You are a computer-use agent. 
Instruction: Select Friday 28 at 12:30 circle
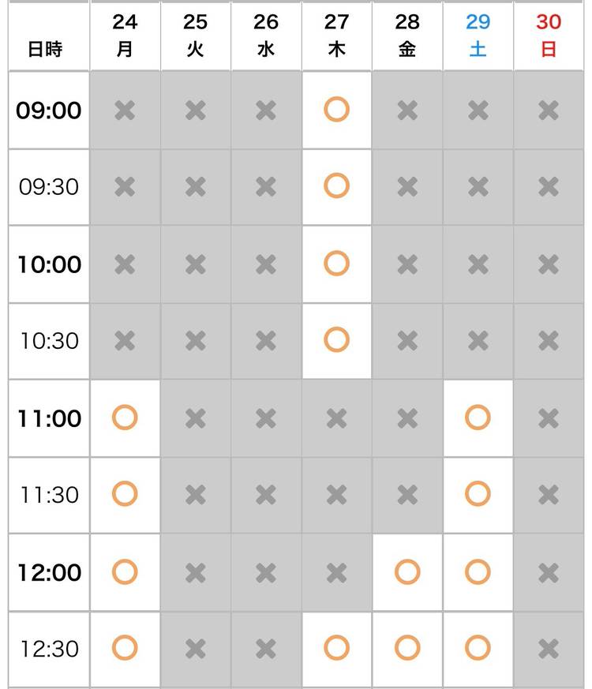pyautogui.click(x=407, y=649)
